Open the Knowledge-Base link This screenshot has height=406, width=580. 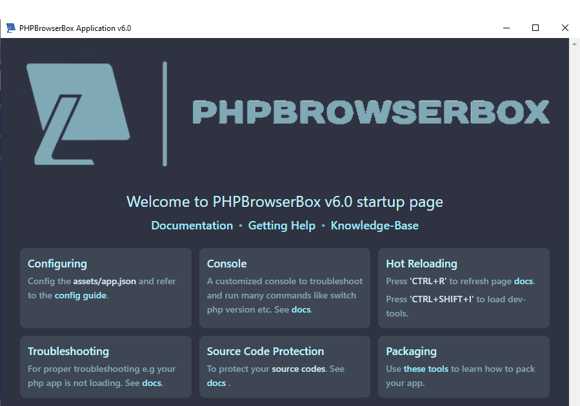pyautogui.click(x=374, y=226)
